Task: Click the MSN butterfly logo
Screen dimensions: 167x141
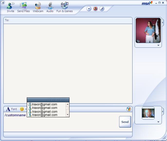Action: [147, 3]
